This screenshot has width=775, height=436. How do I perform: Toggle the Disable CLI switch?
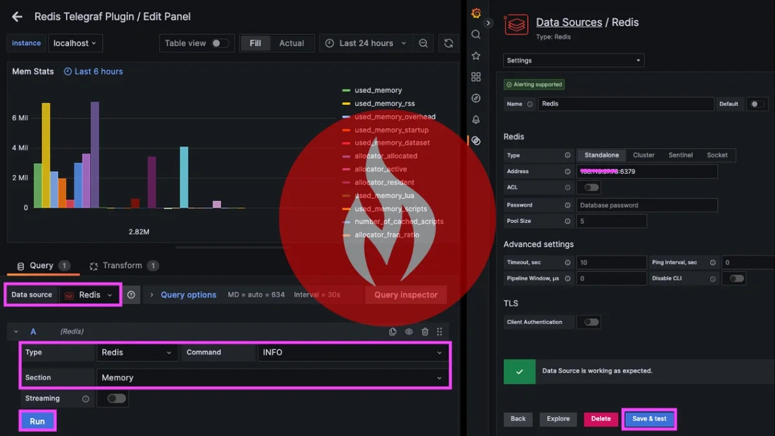pos(736,278)
